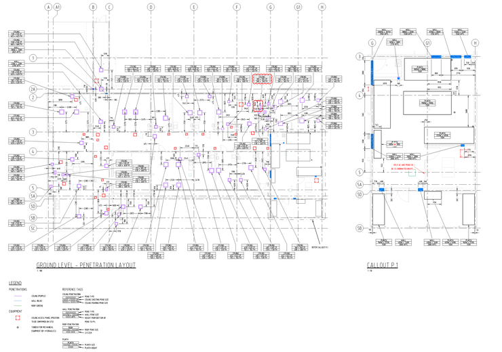Click grid bubble D above the main plan

pos(151,7)
